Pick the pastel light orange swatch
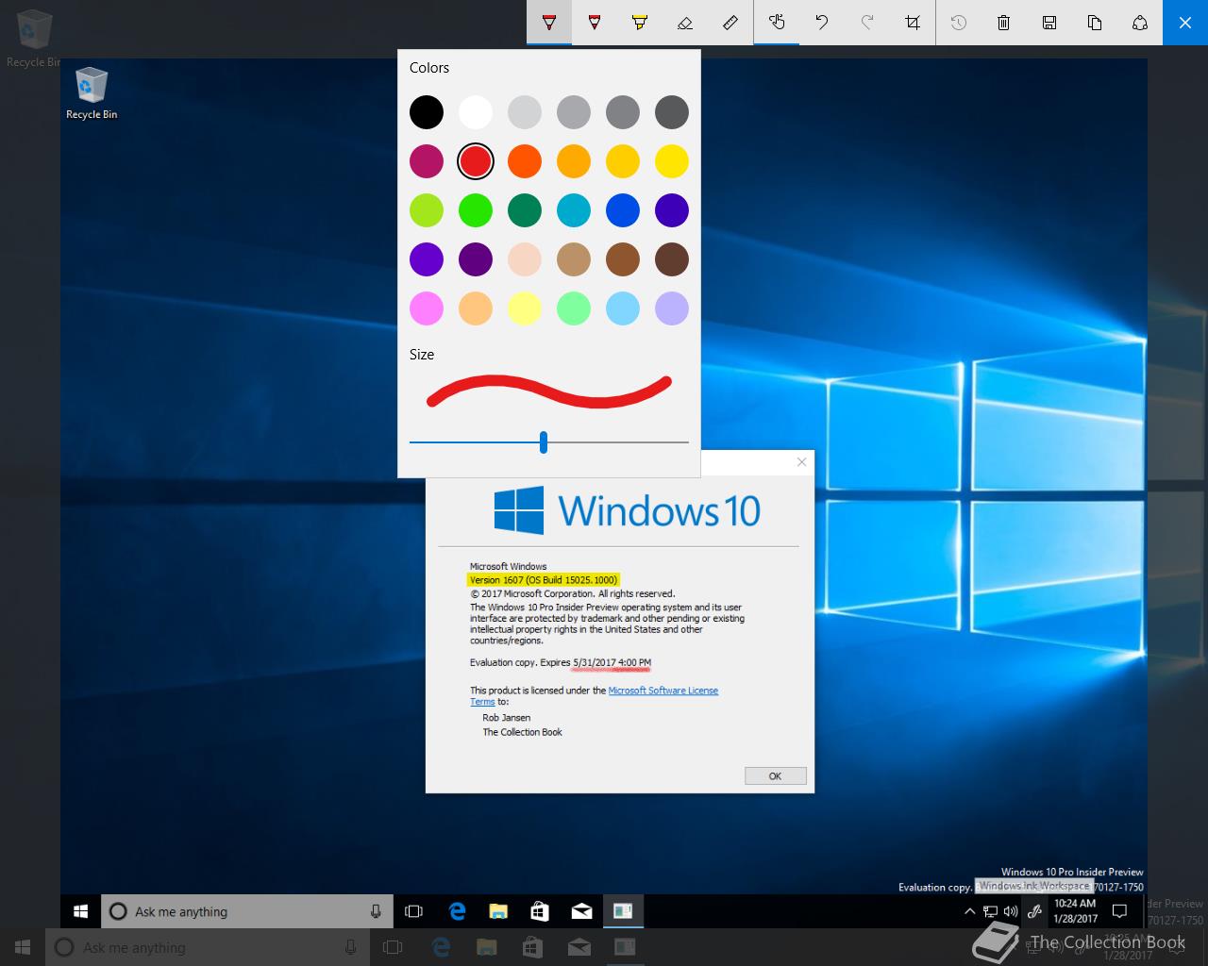The image size is (1208, 966). pyautogui.click(x=476, y=308)
